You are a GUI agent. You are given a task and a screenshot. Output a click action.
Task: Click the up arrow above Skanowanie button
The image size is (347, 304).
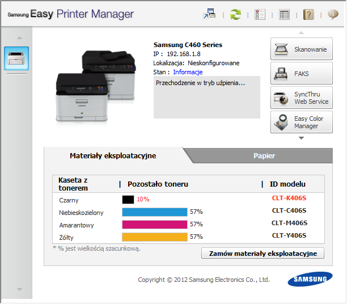coord(301,33)
